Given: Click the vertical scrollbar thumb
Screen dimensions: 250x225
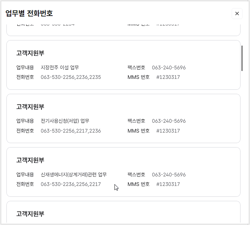Looking at the screenshot, I should [242, 58].
